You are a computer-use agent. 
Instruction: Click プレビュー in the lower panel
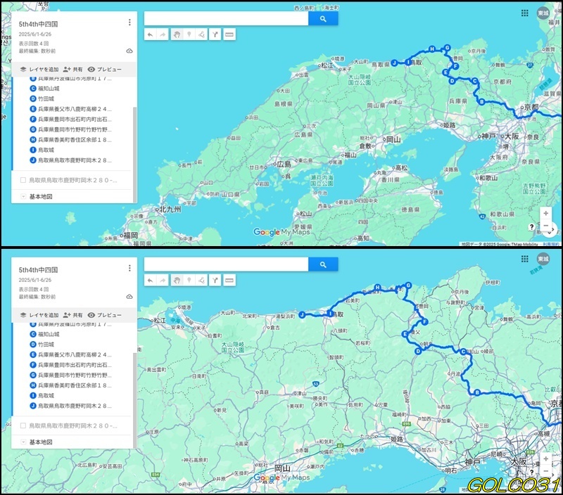tap(104, 315)
